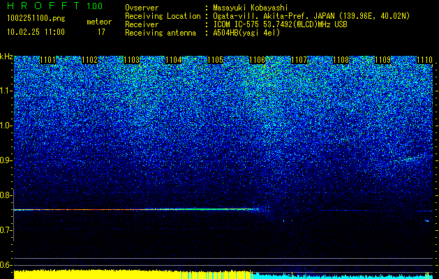This screenshot has height=279, width=439.
Task: Click the 1107 time marker
Action: tap(299, 60)
